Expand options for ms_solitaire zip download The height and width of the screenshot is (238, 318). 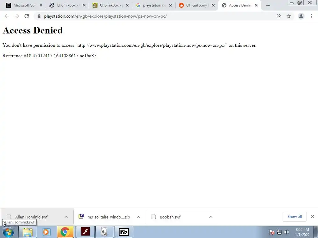[x=139, y=217]
